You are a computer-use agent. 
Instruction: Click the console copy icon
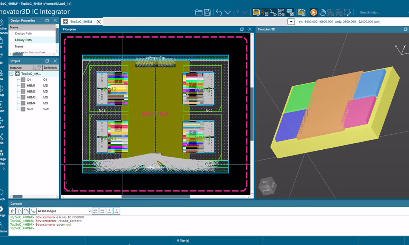19,211
